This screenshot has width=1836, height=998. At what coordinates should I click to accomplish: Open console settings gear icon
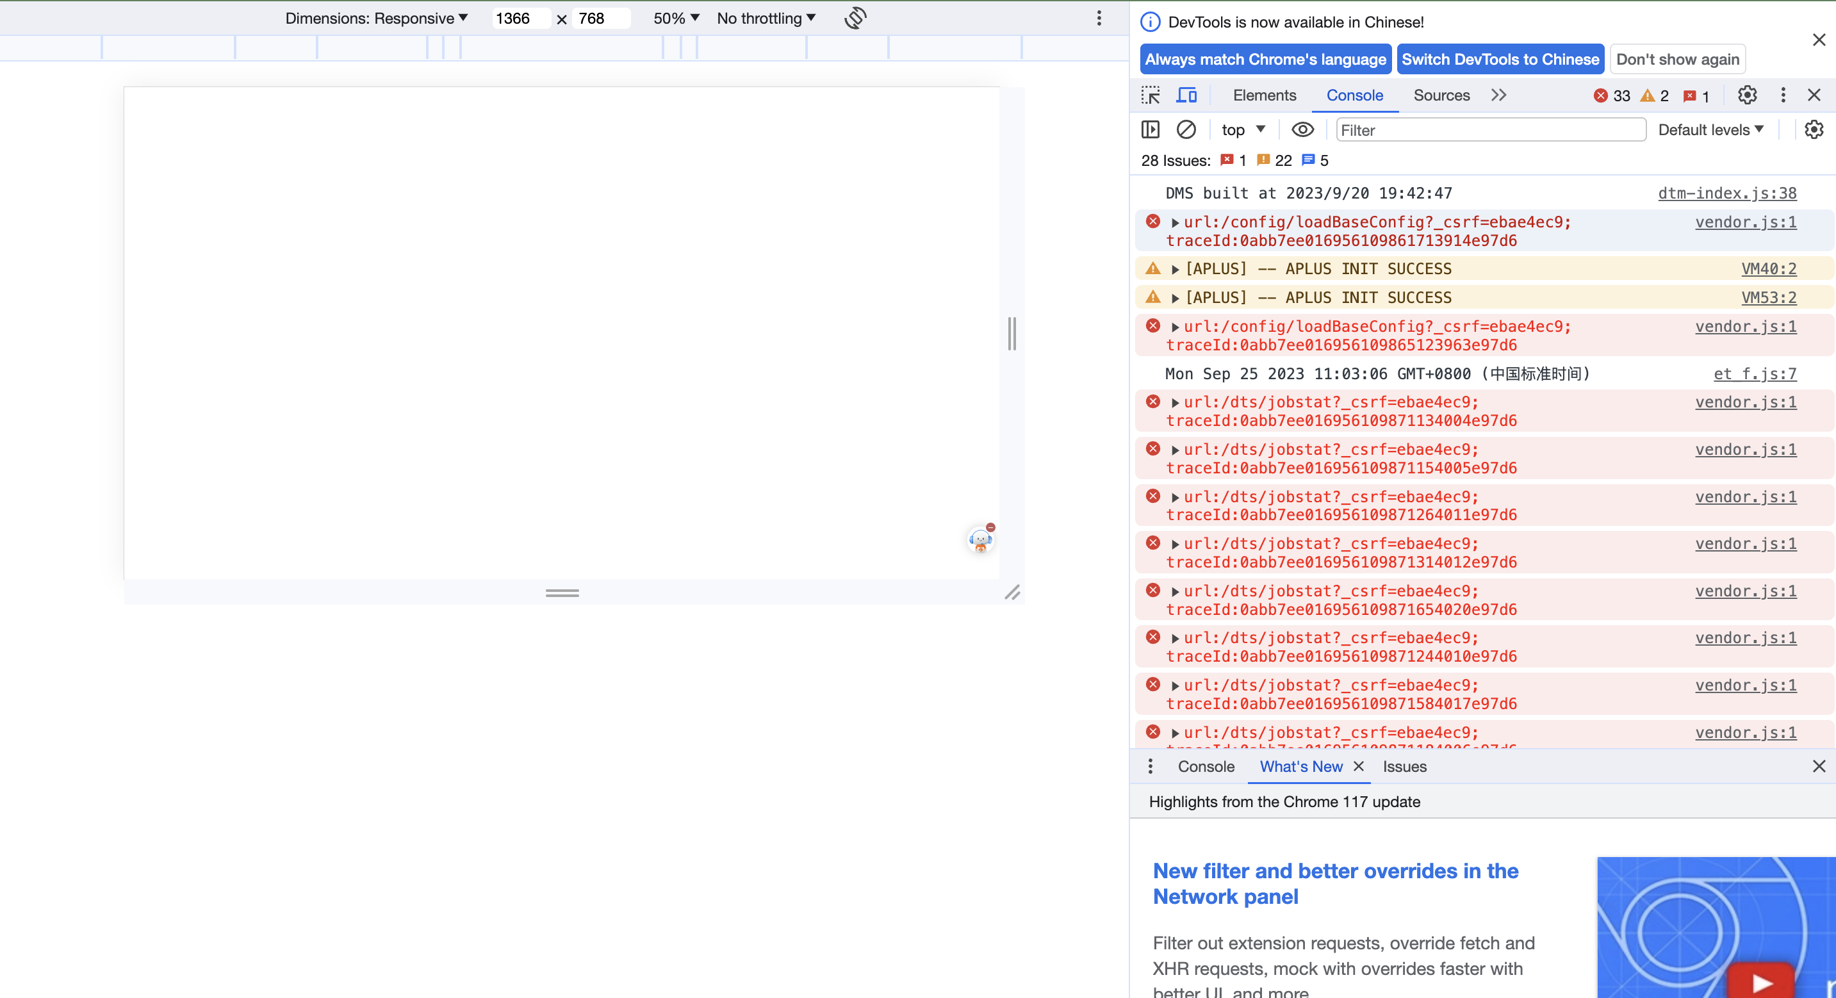tap(1814, 130)
